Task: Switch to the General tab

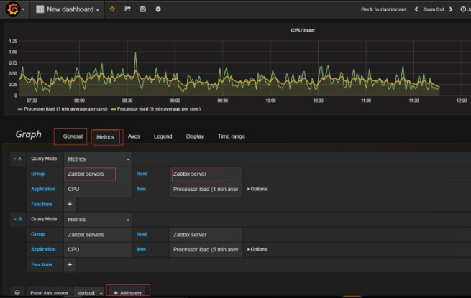Action: [73, 136]
